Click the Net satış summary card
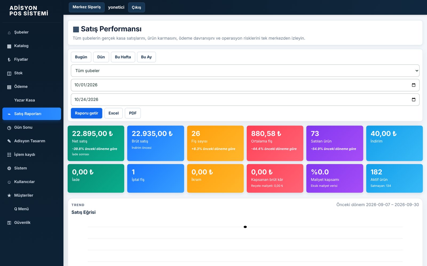This screenshot has width=427, height=266. click(96, 143)
